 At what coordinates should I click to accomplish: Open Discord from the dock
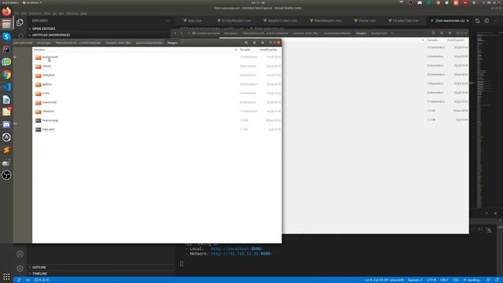click(x=6, y=125)
